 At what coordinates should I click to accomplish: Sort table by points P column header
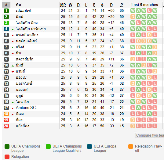point(122,5)
